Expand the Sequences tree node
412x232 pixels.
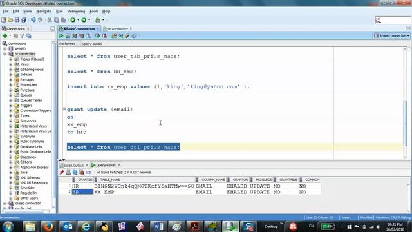(x=11, y=121)
